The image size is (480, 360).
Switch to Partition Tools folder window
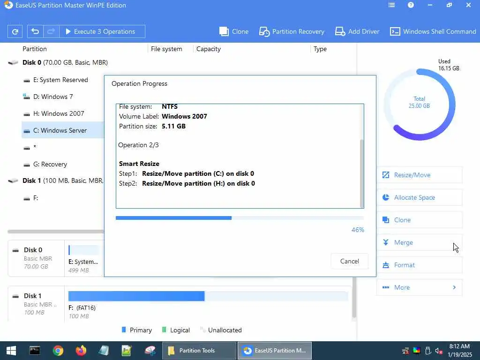coord(199,351)
